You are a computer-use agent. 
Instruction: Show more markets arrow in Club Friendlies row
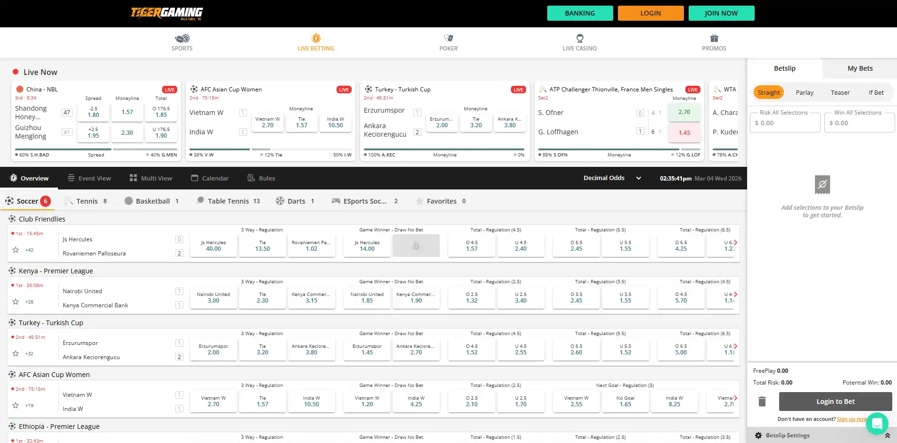pyautogui.click(x=735, y=243)
